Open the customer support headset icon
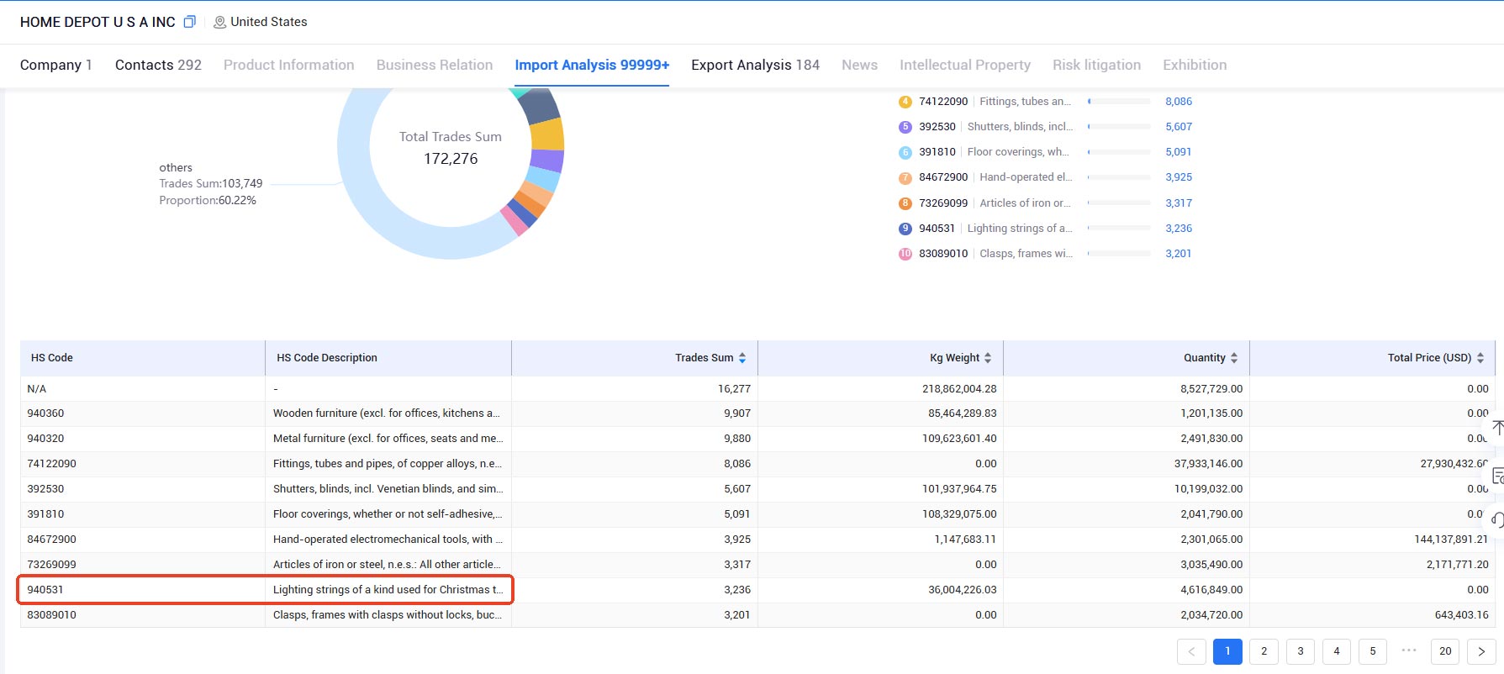1504x674 pixels. point(1497,520)
